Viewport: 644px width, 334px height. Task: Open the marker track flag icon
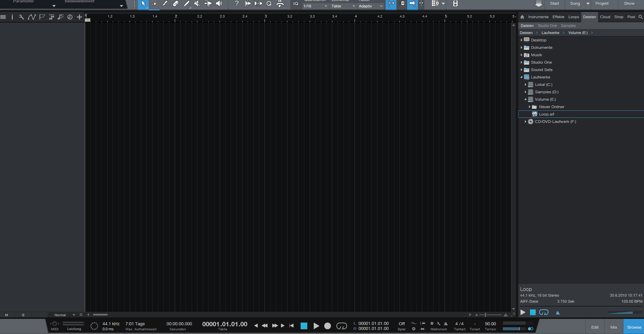pyautogui.click(x=42, y=17)
